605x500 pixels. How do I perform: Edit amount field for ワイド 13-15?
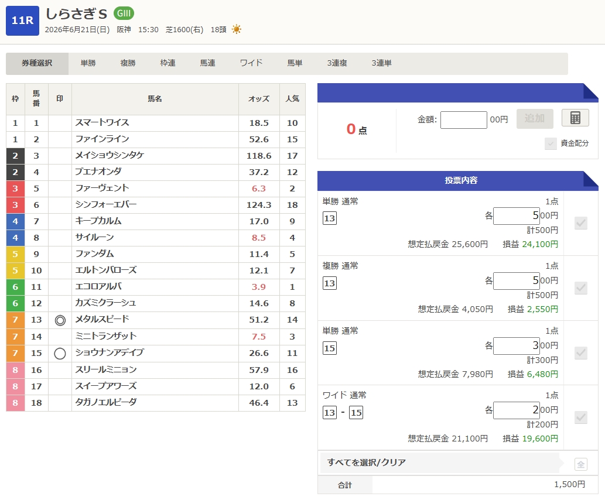click(516, 410)
